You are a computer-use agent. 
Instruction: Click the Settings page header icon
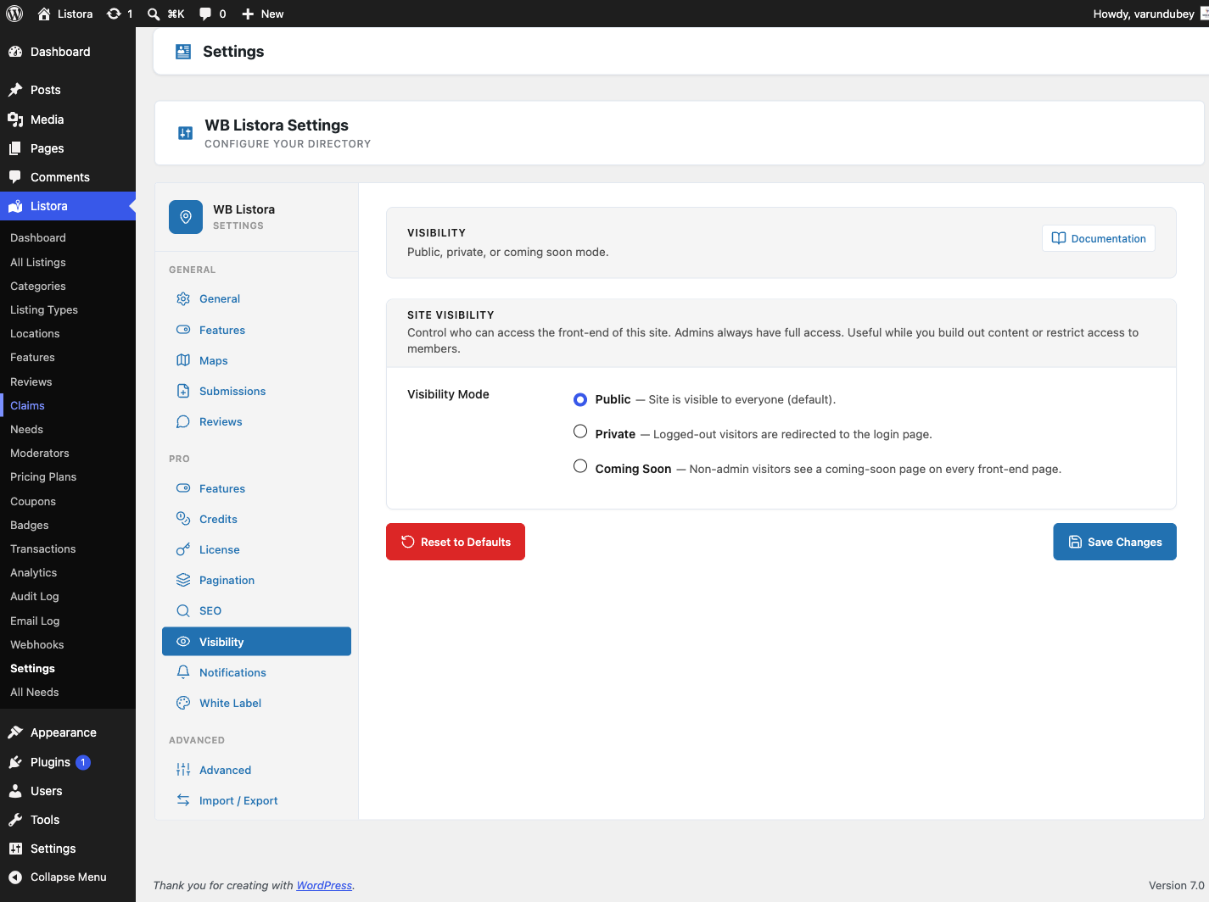point(183,52)
